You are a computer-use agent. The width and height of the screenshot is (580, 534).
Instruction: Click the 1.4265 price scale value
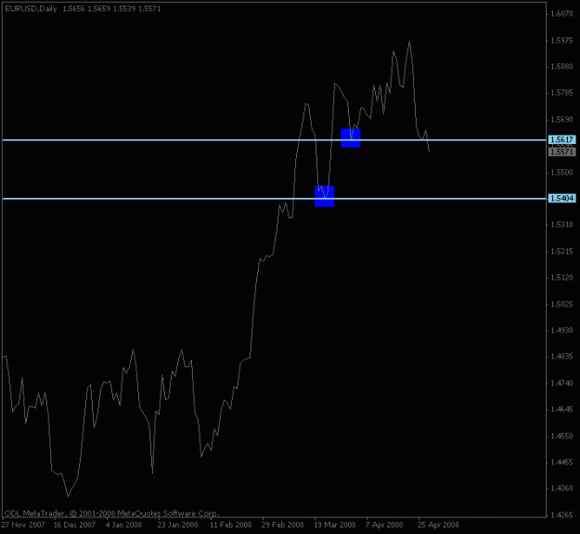click(561, 515)
